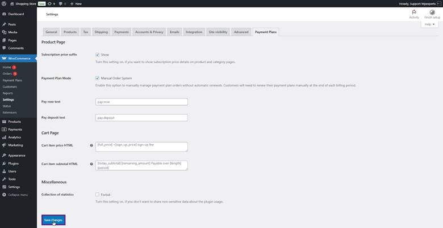Screen dimensions: 443x228
Task: Open WooCommerce Reports submenu link
Action: (7, 93)
